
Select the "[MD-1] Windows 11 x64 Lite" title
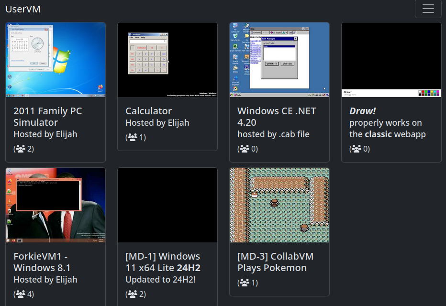click(x=163, y=262)
